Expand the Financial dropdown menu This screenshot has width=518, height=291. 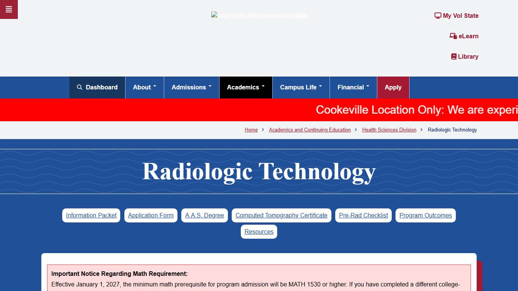tap(353, 87)
